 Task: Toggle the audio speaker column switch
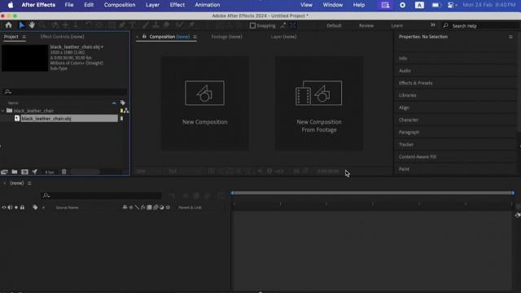tap(10, 208)
